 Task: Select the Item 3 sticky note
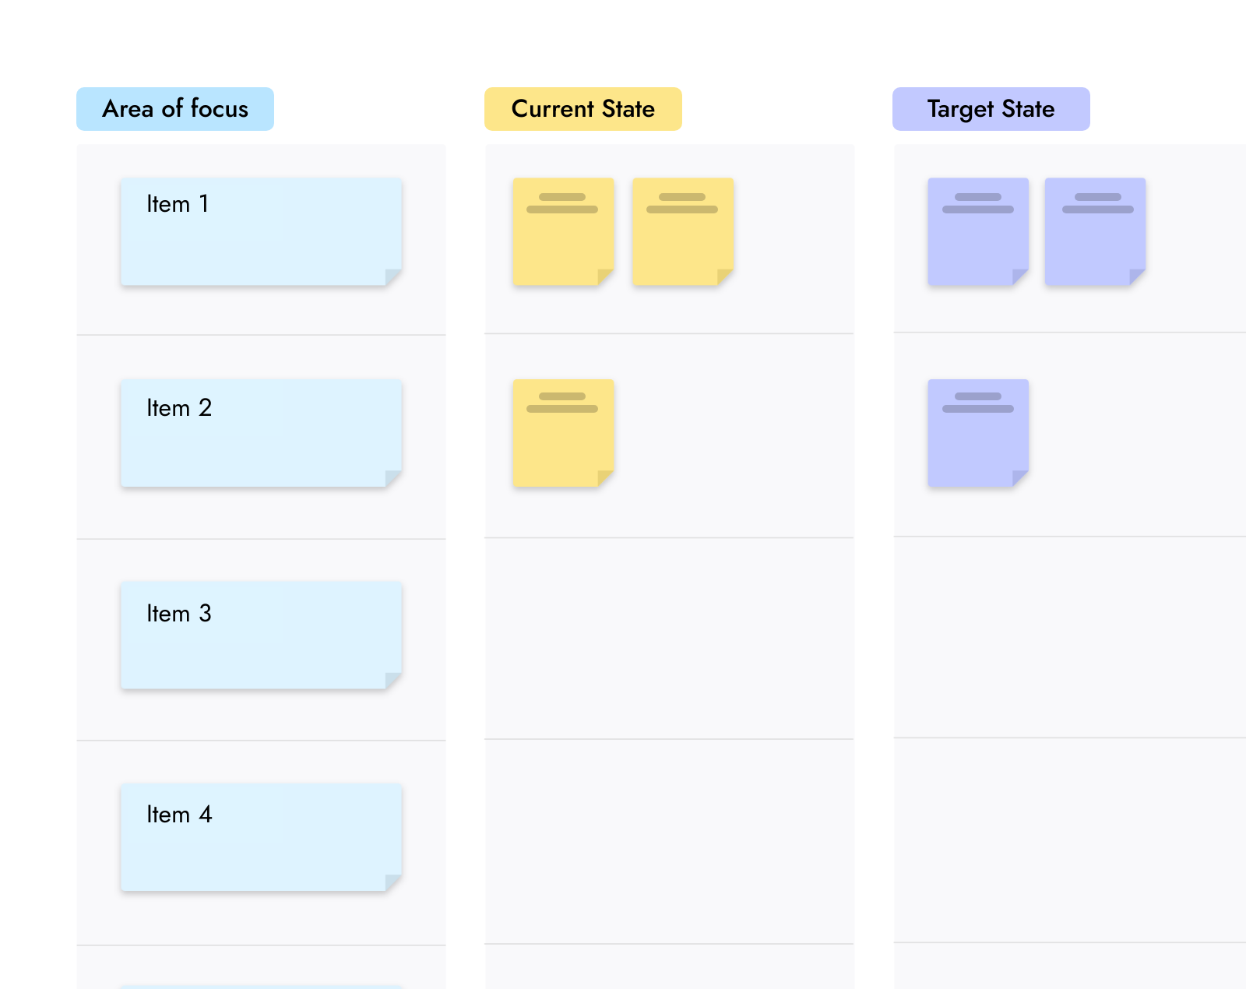pos(261,635)
